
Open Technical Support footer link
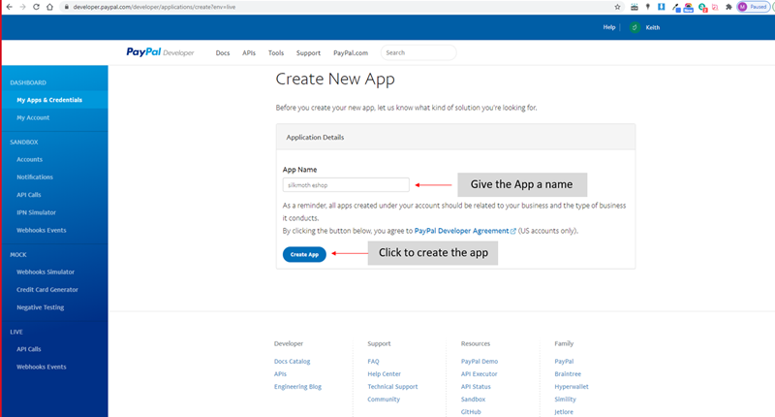(392, 387)
